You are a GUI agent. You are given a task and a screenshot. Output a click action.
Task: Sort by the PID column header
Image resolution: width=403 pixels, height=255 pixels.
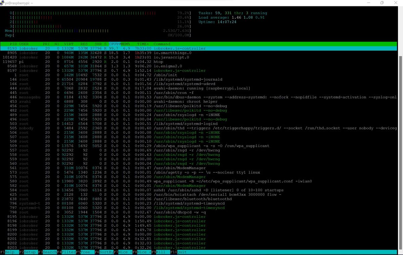(13, 44)
